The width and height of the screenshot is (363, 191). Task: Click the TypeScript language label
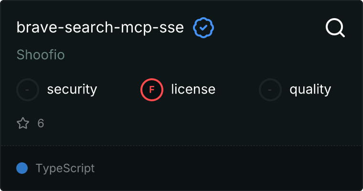[x=65, y=168]
